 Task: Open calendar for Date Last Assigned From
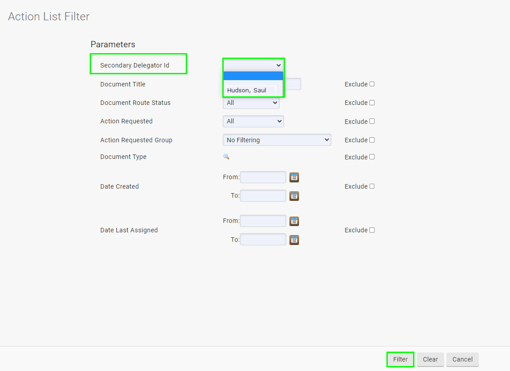click(x=294, y=221)
